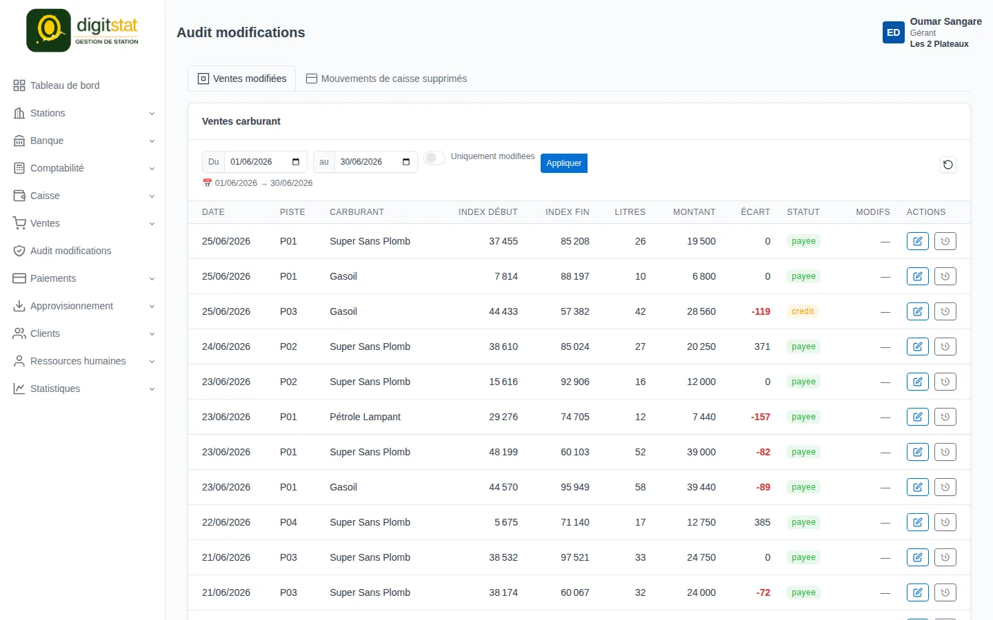Screen dimensions: 993x620
Task: Expand the Caisse menu
Action: click(x=83, y=196)
